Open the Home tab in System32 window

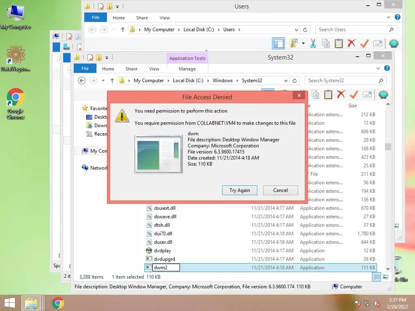click(108, 69)
